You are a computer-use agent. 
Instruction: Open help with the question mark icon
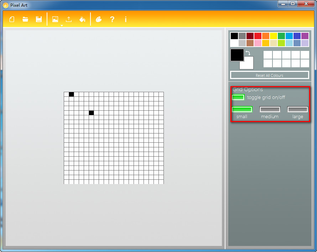[112, 19]
